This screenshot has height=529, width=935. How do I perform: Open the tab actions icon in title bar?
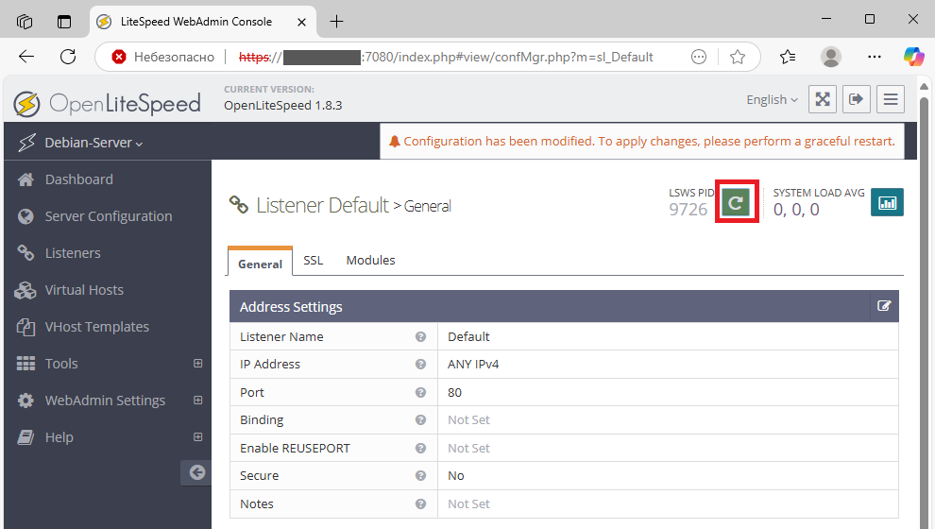(x=64, y=22)
